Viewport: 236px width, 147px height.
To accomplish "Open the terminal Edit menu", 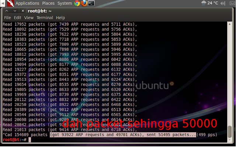I will tap(18, 18).
